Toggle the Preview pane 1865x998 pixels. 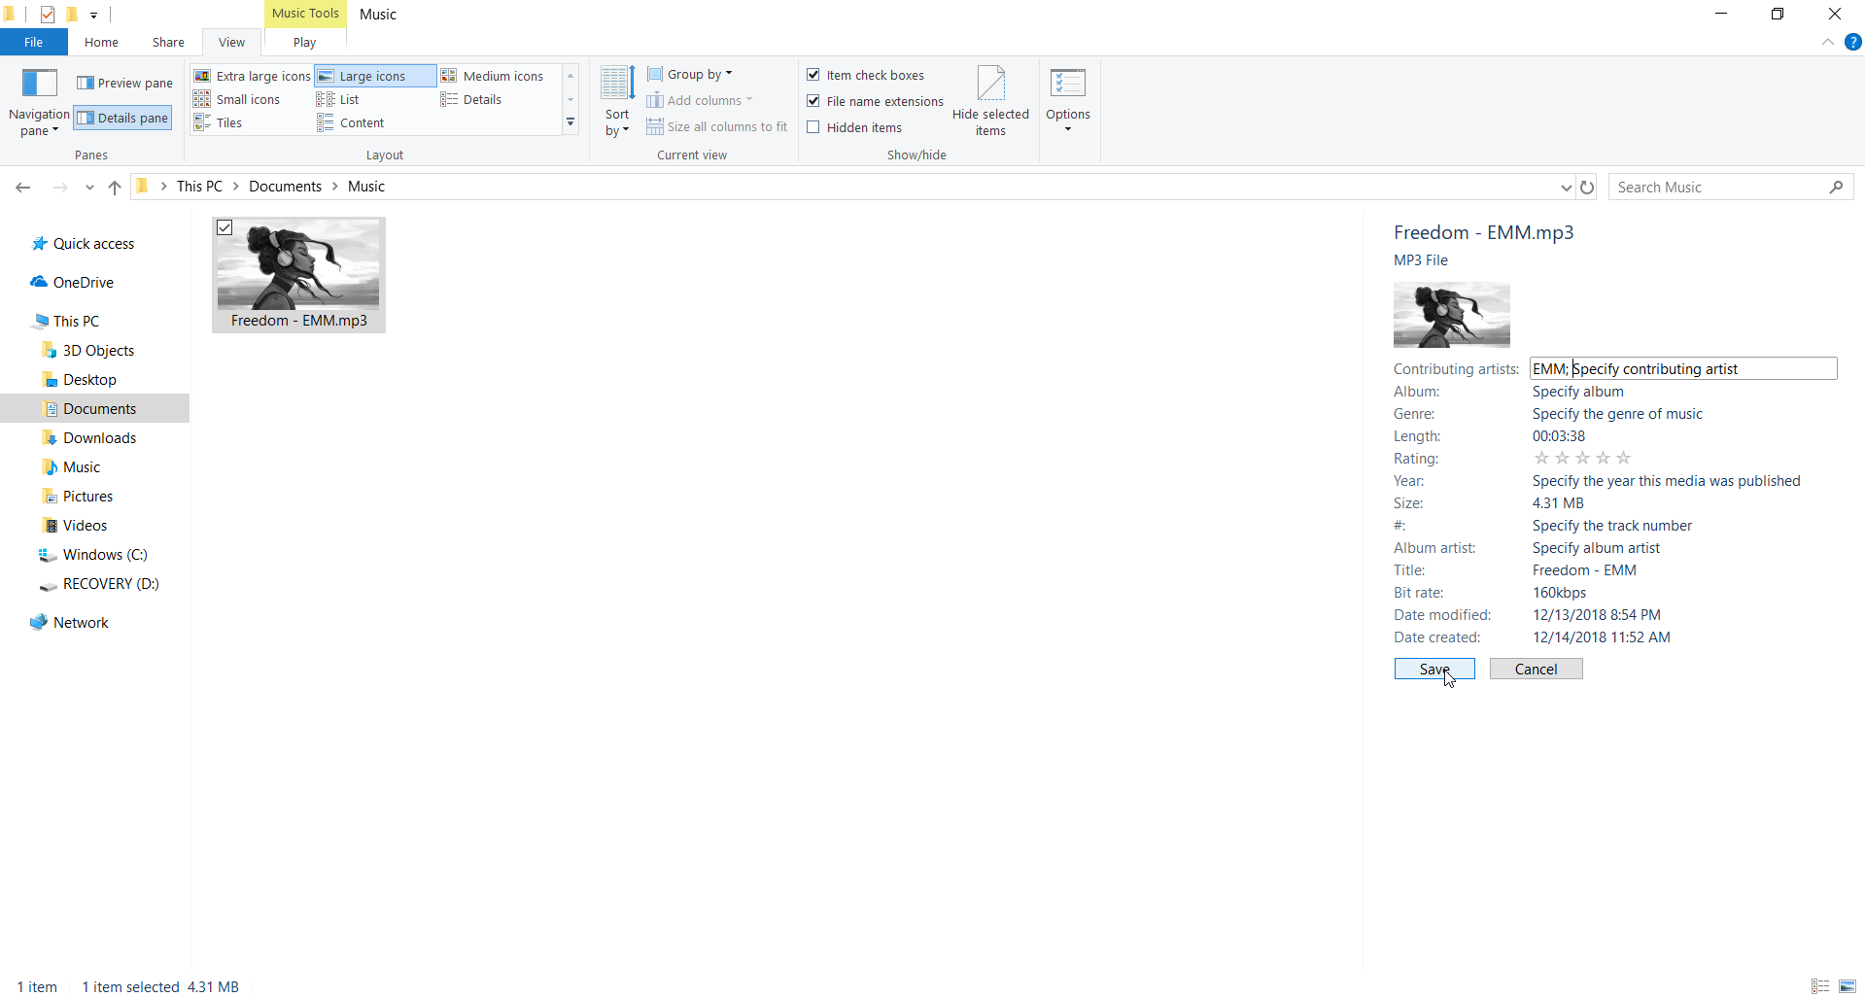[124, 83]
